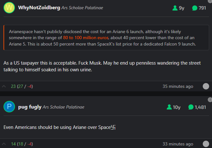
Task: Click the report exclamation icon on pug fugly's post
Action: click(210, 100)
